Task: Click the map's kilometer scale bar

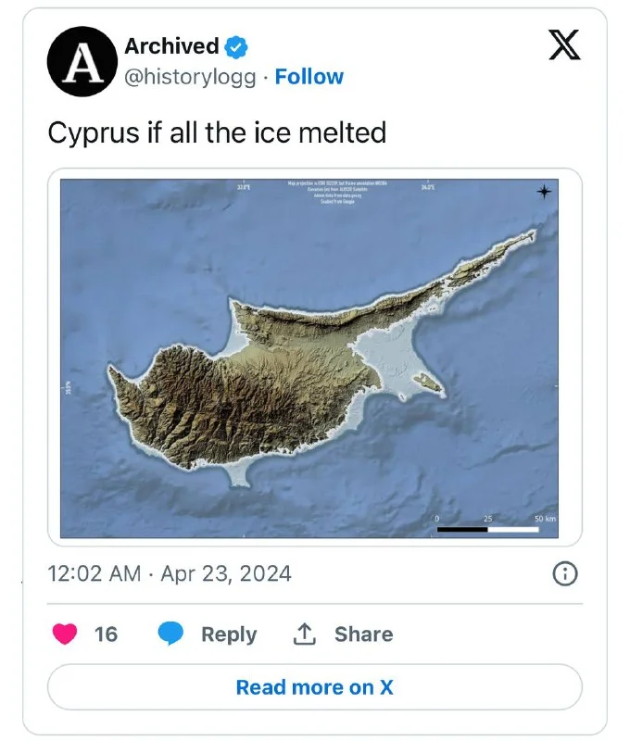Action: (488, 529)
